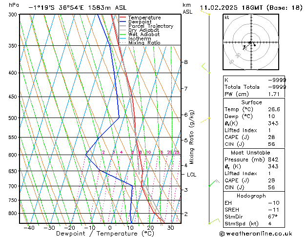This screenshot has height=237, width=307.
Task: Click the 'hPa' pressure axis label
Action: tap(14, 5)
